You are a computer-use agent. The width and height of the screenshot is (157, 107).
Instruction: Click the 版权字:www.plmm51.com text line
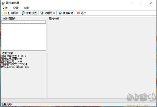[x=15, y=67]
